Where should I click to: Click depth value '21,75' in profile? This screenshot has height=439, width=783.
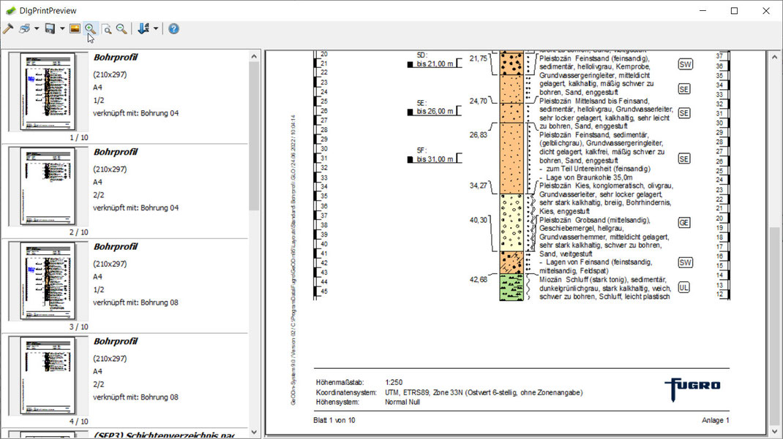[478, 58]
